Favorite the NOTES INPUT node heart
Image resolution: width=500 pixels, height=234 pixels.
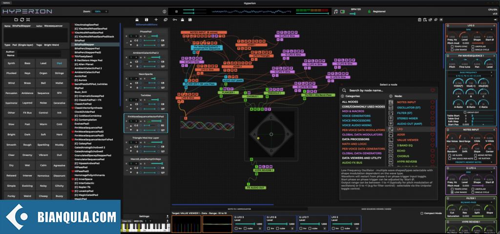click(x=433, y=102)
